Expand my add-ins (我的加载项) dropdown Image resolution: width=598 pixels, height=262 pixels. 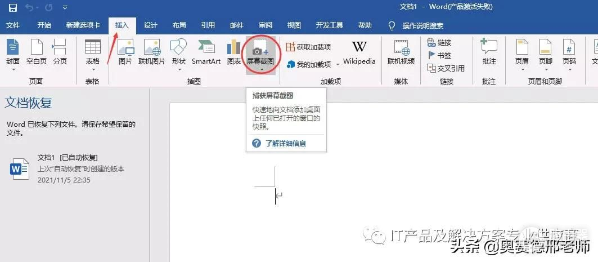pyautogui.click(x=336, y=65)
